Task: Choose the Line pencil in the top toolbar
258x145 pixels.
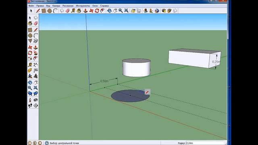Action: [x=38, y=11]
